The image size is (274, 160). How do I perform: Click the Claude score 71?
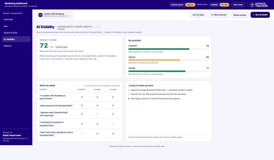click(x=207, y=68)
